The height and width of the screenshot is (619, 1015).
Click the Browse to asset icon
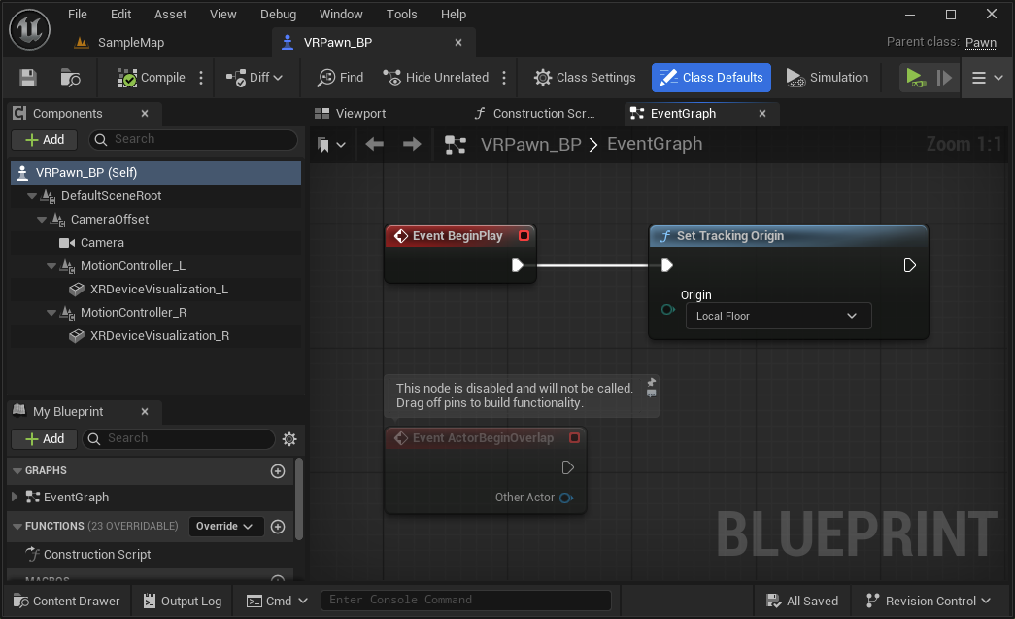click(x=70, y=78)
